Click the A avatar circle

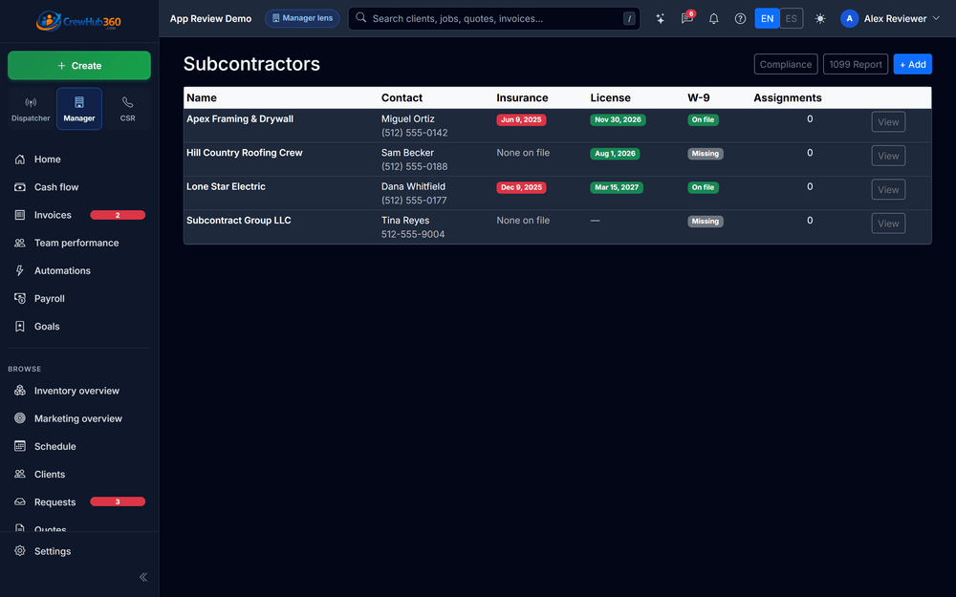[x=849, y=18]
